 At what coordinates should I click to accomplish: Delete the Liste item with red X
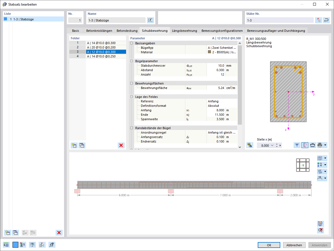pos(59,233)
